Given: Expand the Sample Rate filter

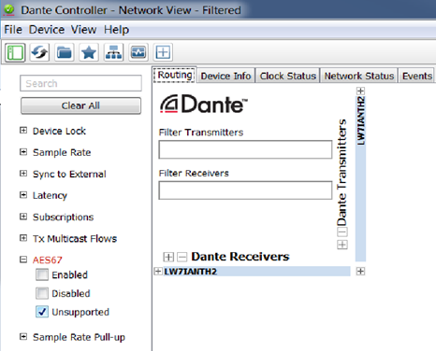Looking at the screenshot, I should 23,152.
